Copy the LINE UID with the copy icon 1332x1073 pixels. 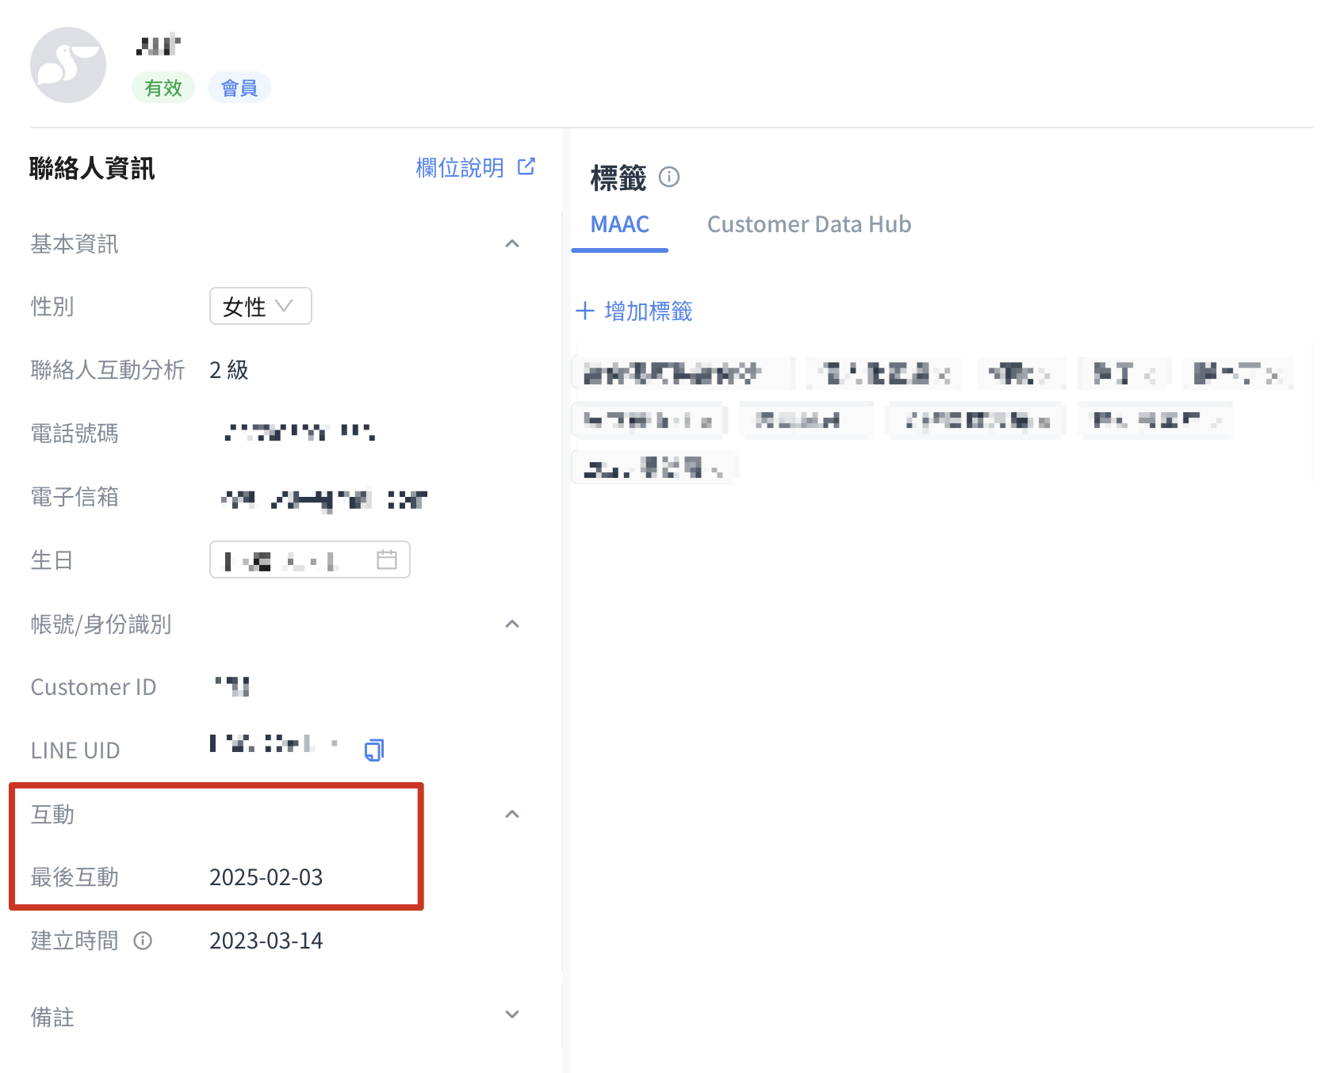tap(373, 750)
